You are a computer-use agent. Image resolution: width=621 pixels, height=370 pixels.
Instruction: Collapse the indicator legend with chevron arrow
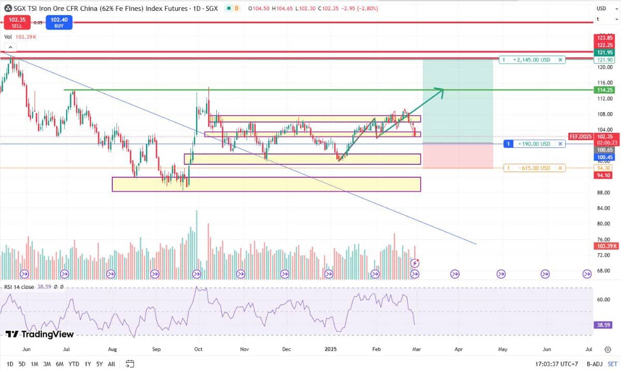(10, 48)
